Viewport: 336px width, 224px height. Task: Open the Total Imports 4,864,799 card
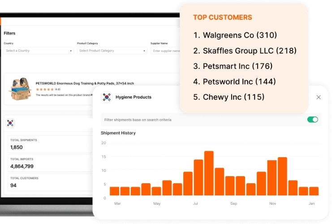click(x=49, y=163)
